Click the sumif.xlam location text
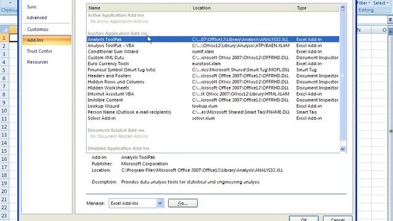 (203, 52)
